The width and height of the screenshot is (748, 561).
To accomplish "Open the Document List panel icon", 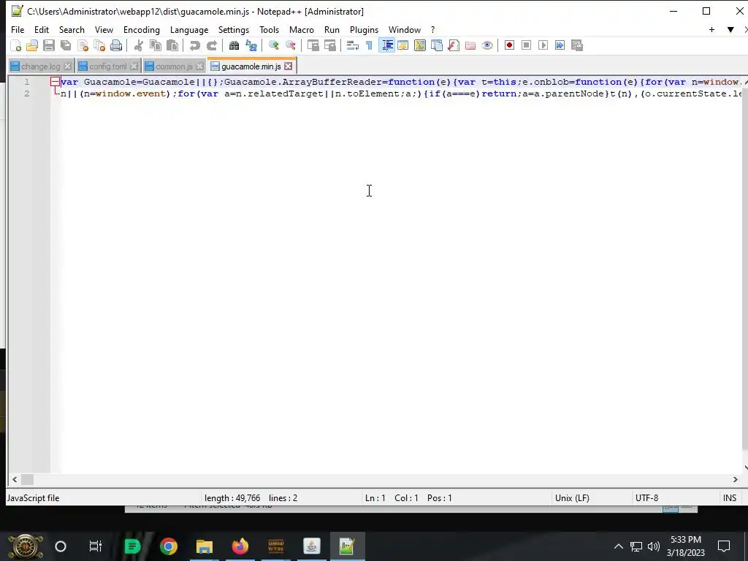I will click(437, 45).
